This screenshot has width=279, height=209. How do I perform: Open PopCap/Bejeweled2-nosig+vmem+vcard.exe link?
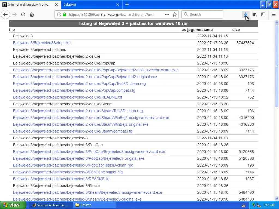point(95,70)
